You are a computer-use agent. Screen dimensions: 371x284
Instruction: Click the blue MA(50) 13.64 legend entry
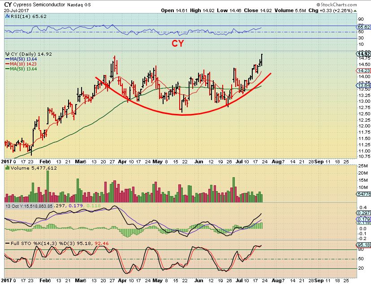[x=21, y=59]
